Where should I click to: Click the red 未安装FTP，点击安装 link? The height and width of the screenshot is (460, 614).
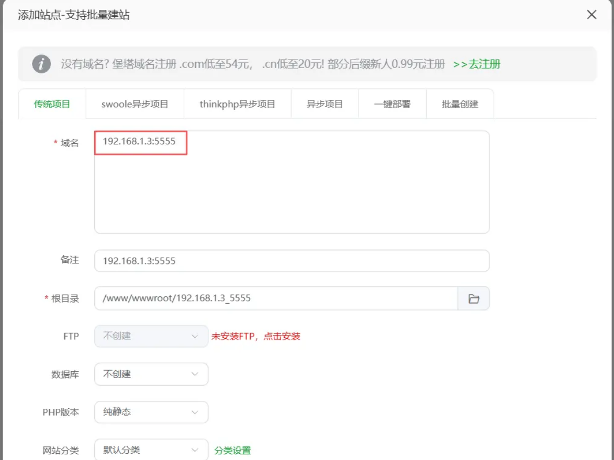click(x=255, y=336)
